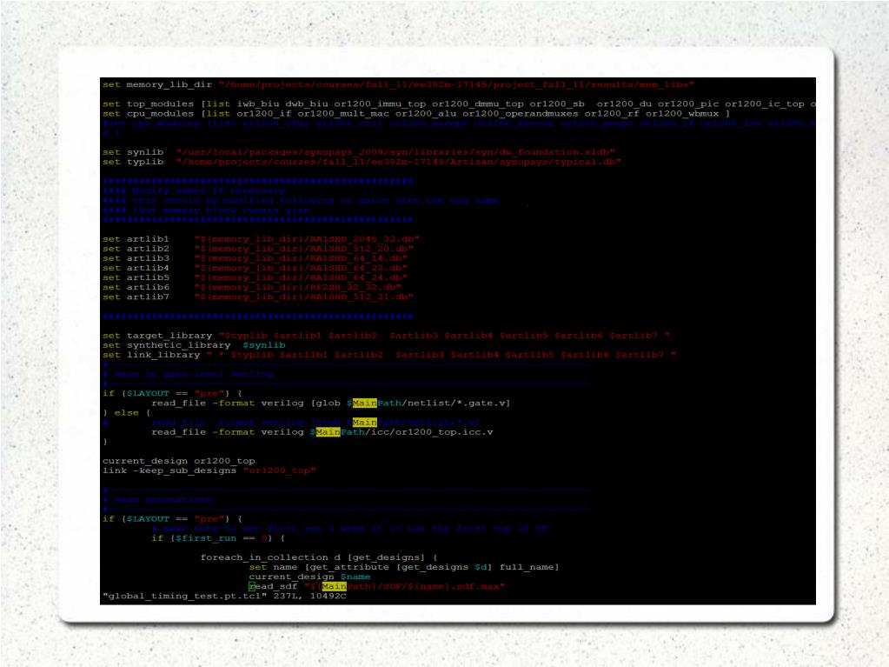Click 'read_sdf' at the cursor line
The height and width of the screenshot is (667, 889).
point(273,586)
